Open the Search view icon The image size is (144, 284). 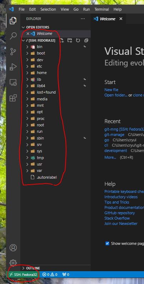[x=13, y=36]
